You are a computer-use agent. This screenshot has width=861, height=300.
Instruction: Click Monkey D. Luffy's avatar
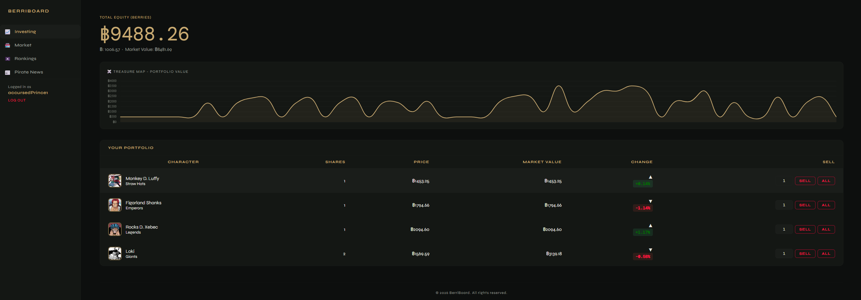(115, 181)
